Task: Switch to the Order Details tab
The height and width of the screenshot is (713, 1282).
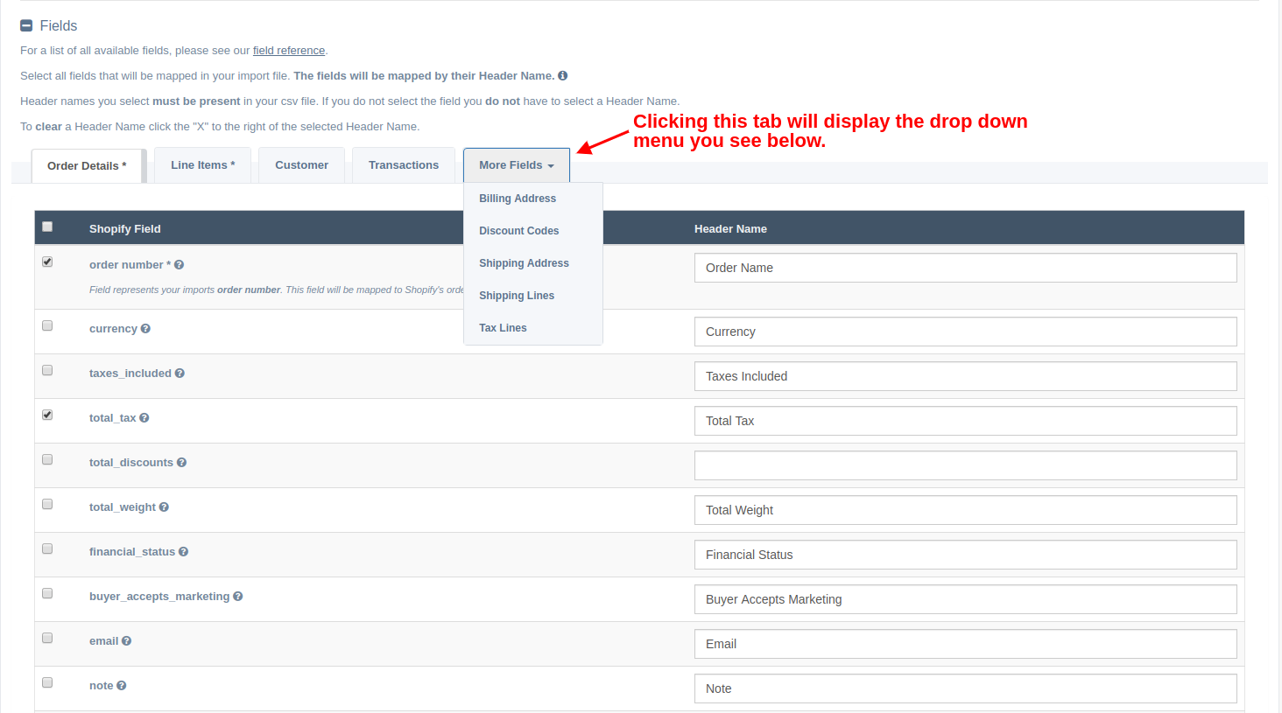Action: click(x=87, y=165)
